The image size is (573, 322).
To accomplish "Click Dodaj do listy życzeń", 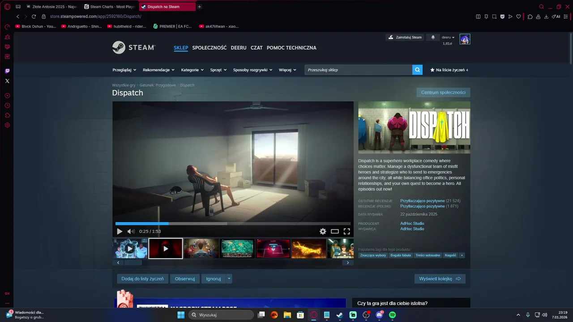I will point(142,279).
